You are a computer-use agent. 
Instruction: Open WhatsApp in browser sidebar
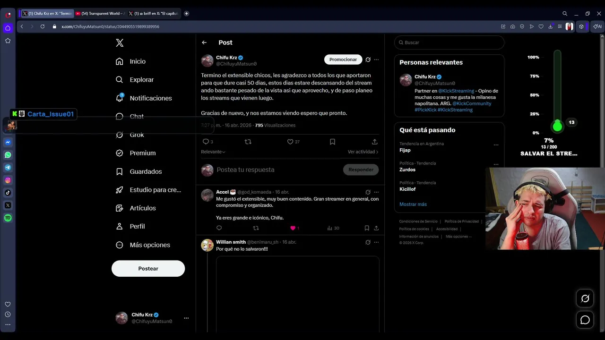pyautogui.click(x=8, y=155)
